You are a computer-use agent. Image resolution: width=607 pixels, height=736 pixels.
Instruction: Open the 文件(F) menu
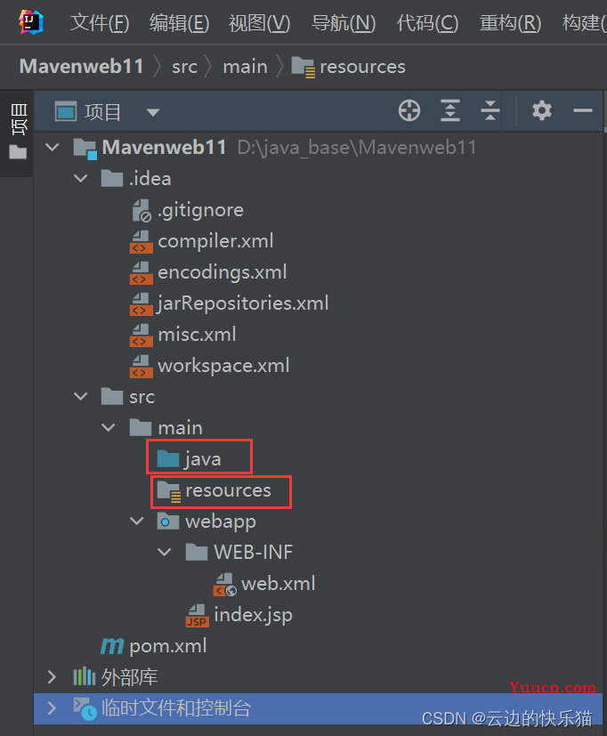pos(100,22)
